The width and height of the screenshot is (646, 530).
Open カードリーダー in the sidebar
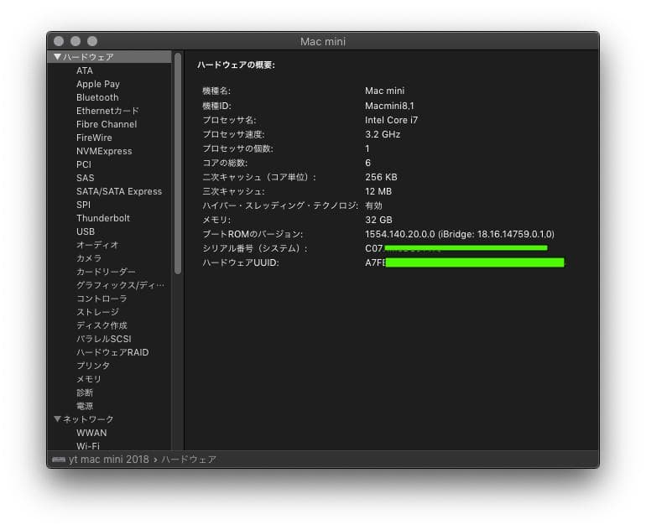(x=106, y=272)
